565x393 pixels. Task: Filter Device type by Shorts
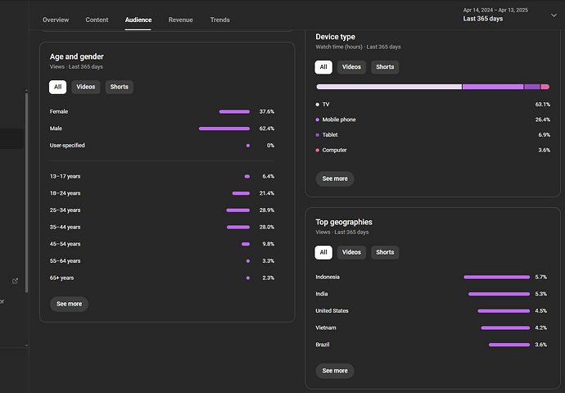385,67
